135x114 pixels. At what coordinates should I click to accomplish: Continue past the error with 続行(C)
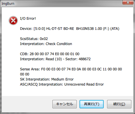pos(119,104)
